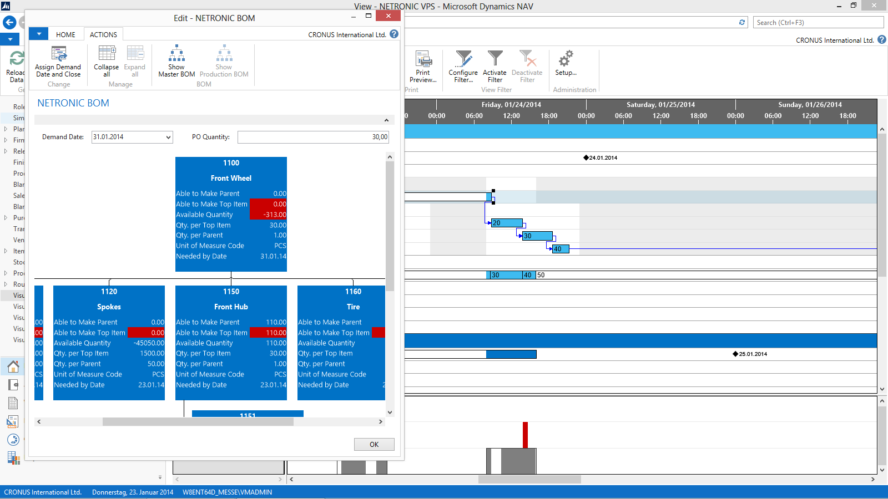Click the 1100 Front Wheel BOM node
Screen dimensions: 888x499
point(231,214)
